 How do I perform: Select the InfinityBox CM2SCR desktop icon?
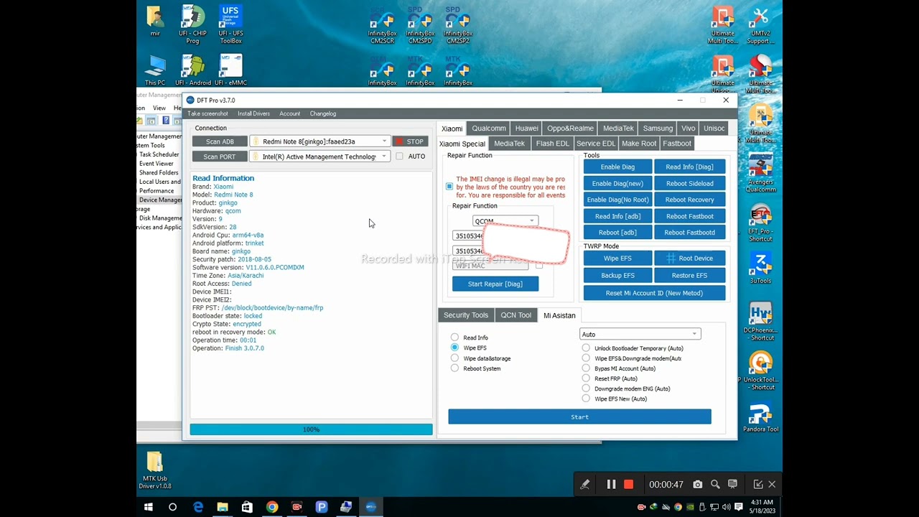382,26
